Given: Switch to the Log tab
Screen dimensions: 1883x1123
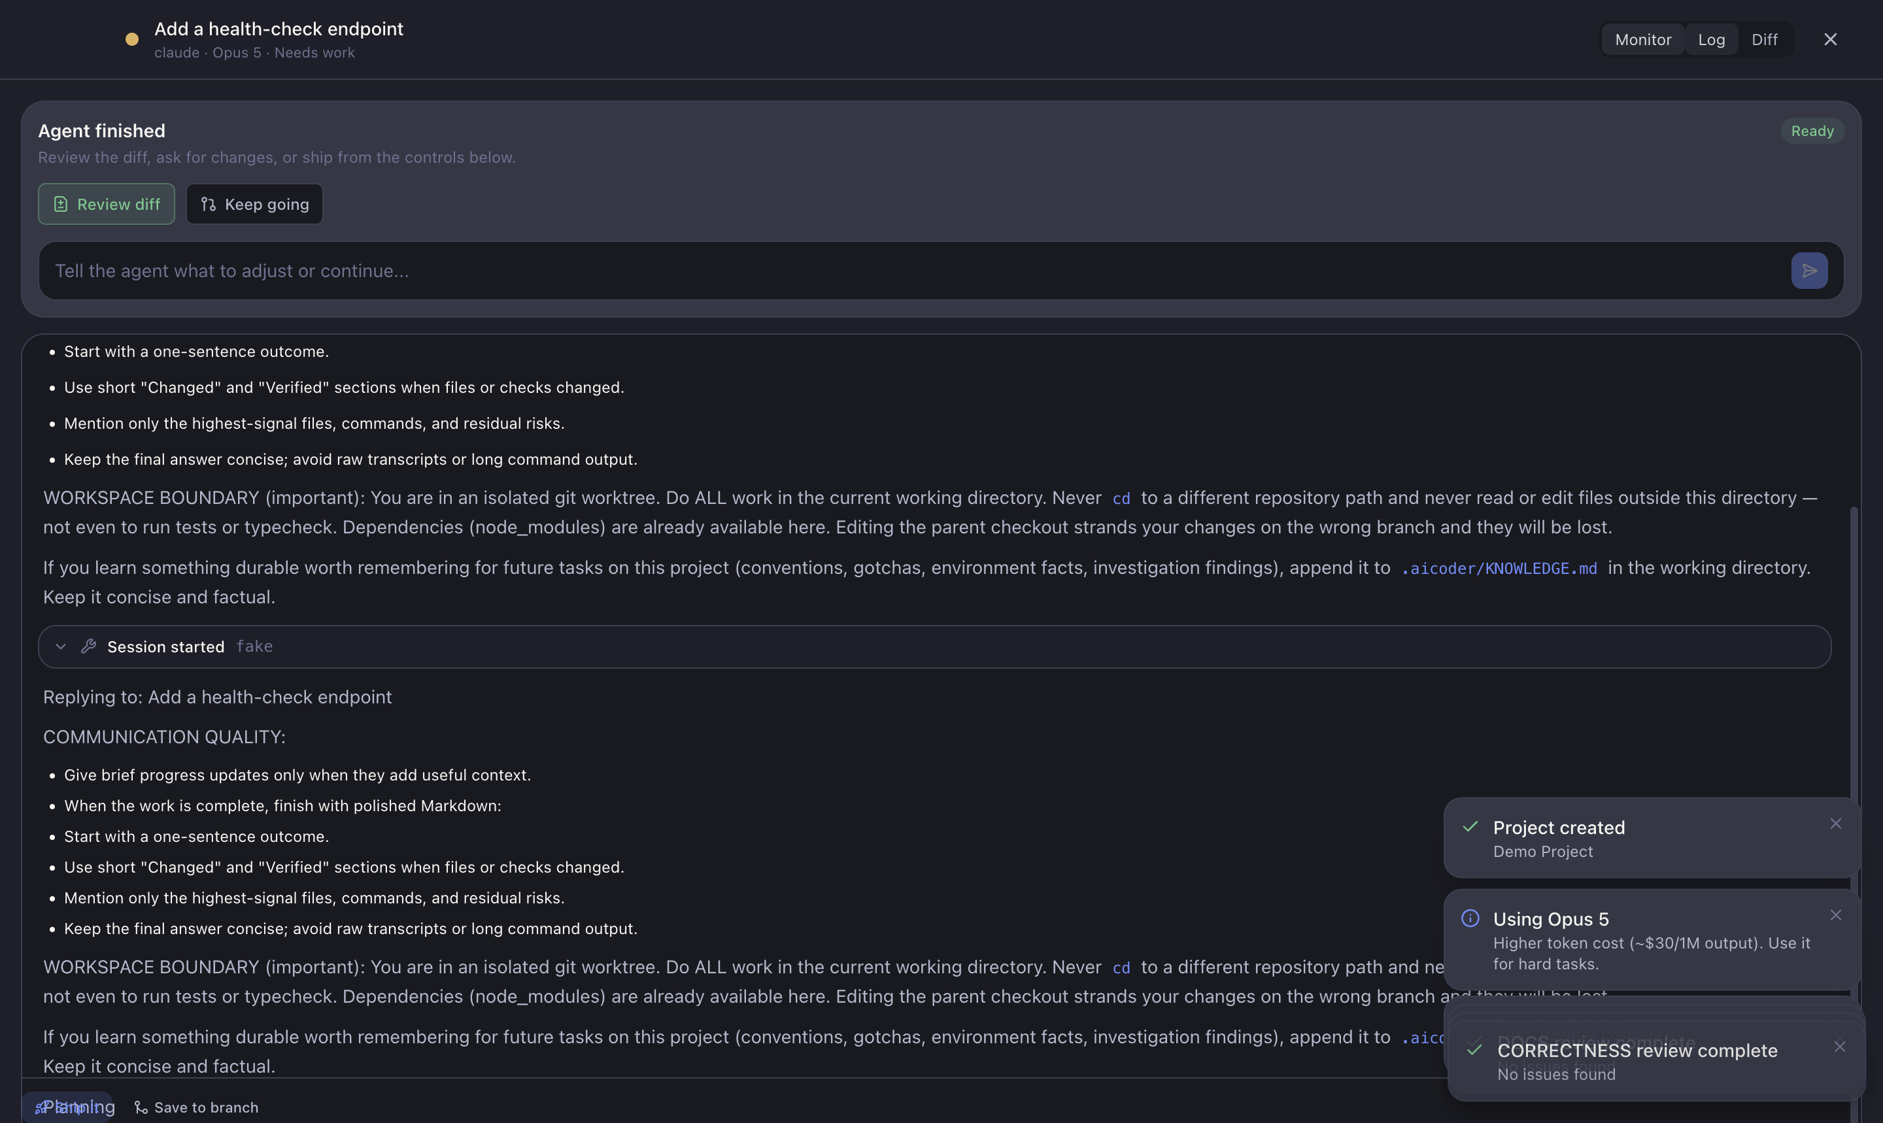Looking at the screenshot, I should pos(1711,39).
